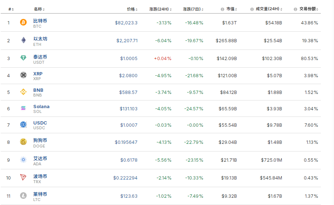This screenshot has height=205, width=334.
Task: Click the Bitcoin orange coin icon
Action: click(x=23, y=22)
